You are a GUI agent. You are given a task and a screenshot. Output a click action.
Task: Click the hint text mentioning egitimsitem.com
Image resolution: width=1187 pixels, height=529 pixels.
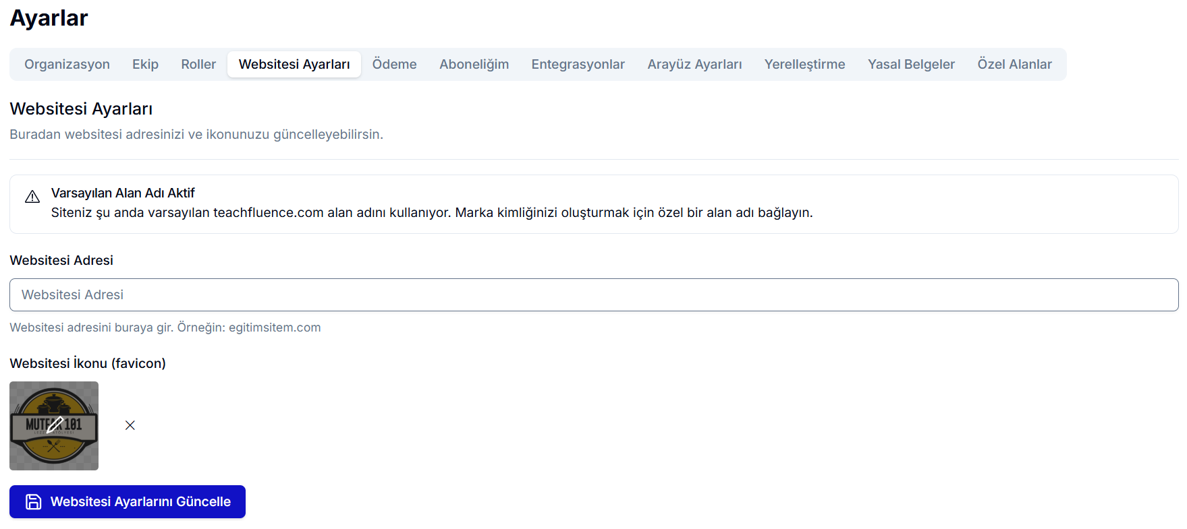[x=165, y=328]
